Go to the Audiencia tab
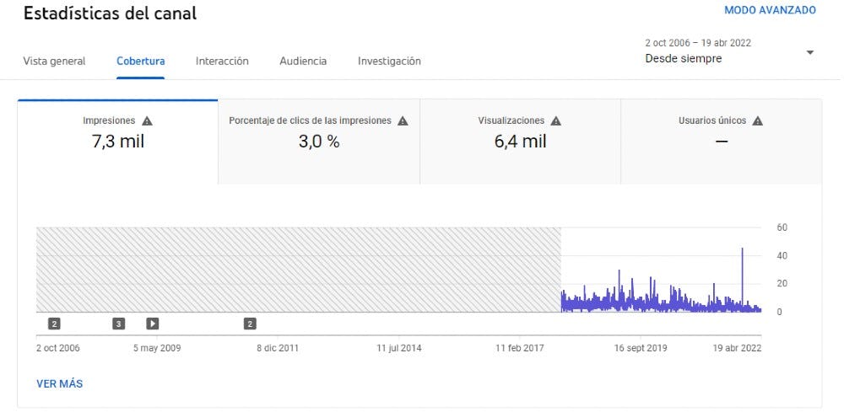844x412 pixels. pyautogui.click(x=303, y=61)
